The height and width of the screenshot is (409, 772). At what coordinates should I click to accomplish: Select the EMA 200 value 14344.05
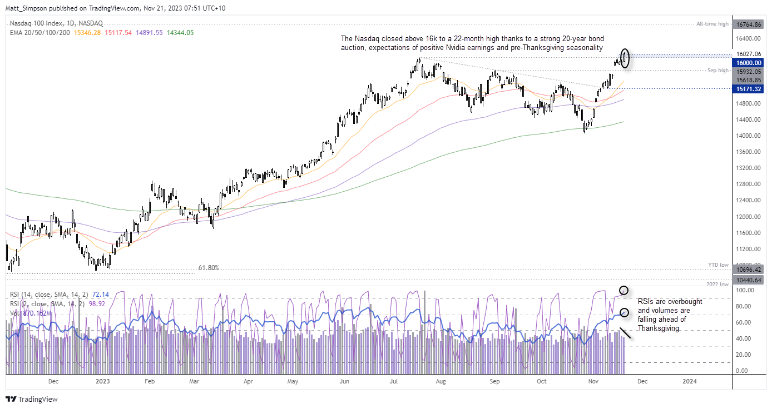pos(180,32)
